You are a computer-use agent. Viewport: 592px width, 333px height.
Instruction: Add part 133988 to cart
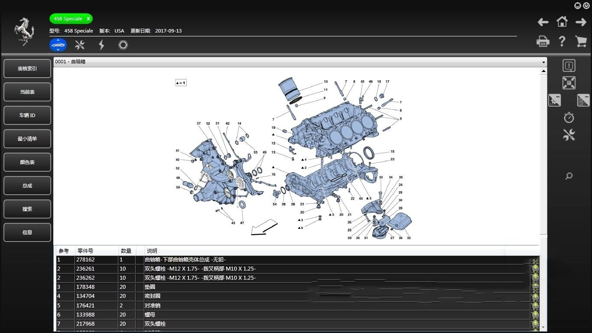535,315
